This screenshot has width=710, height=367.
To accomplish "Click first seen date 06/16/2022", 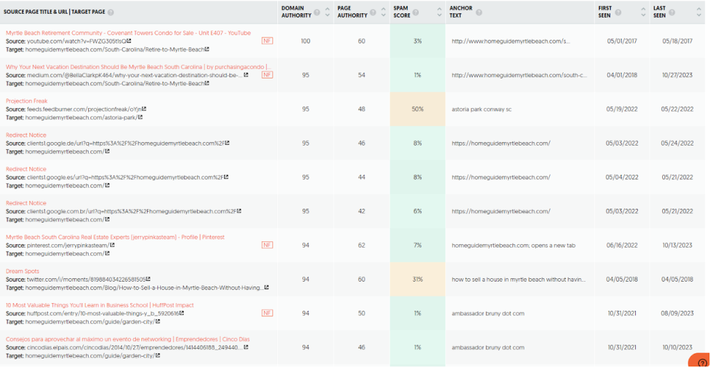I will [622, 245].
